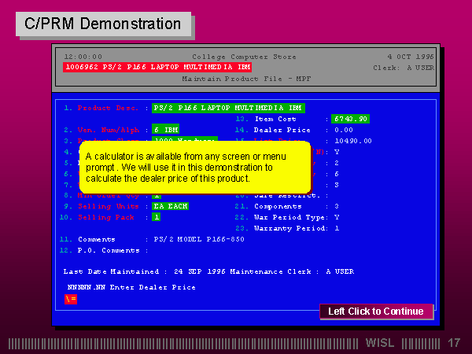Click the Ven. Num/Alph field '6 IBM'

[x=166, y=129]
